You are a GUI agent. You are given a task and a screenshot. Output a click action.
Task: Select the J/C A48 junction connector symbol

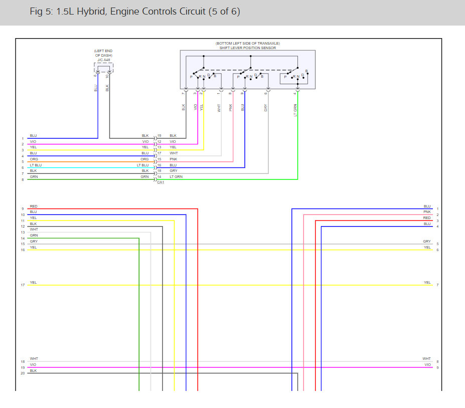tap(103, 68)
